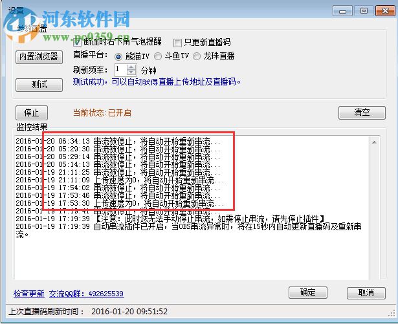Open the 交流QQ群: 492625539 link
Viewport: 398px width, 324px height.
[86, 294]
